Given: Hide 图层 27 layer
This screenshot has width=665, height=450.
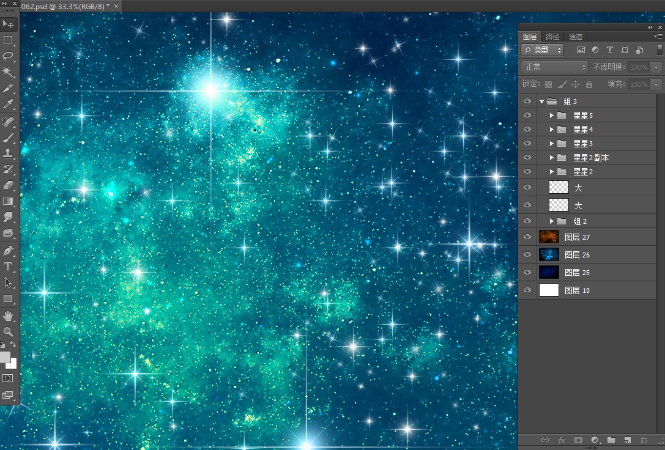Looking at the screenshot, I should pyautogui.click(x=527, y=237).
